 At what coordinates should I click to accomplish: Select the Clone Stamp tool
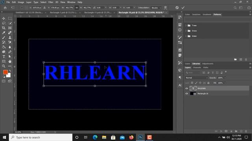10,38
